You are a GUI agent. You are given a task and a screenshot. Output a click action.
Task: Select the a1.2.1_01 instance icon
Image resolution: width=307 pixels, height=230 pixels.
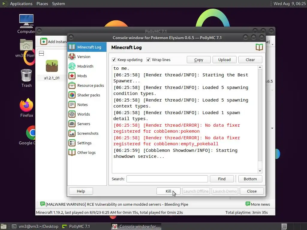point(52,66)
